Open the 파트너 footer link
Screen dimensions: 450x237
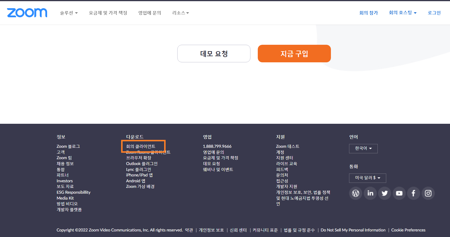click(x=63, y=175)
